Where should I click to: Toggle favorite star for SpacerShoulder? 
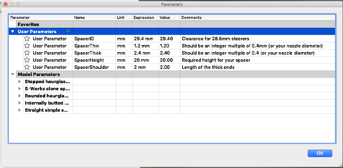tap(27, 67)
